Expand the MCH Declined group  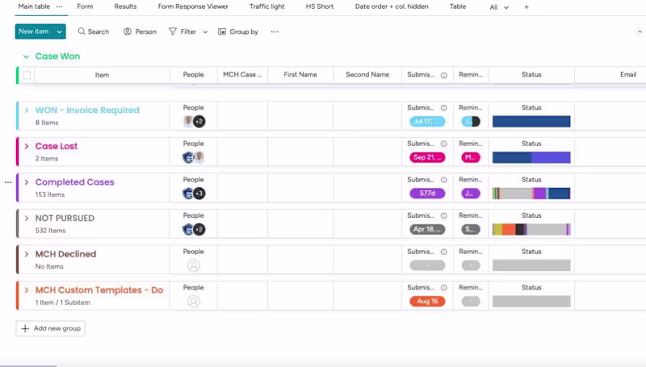tap(27, 254)
